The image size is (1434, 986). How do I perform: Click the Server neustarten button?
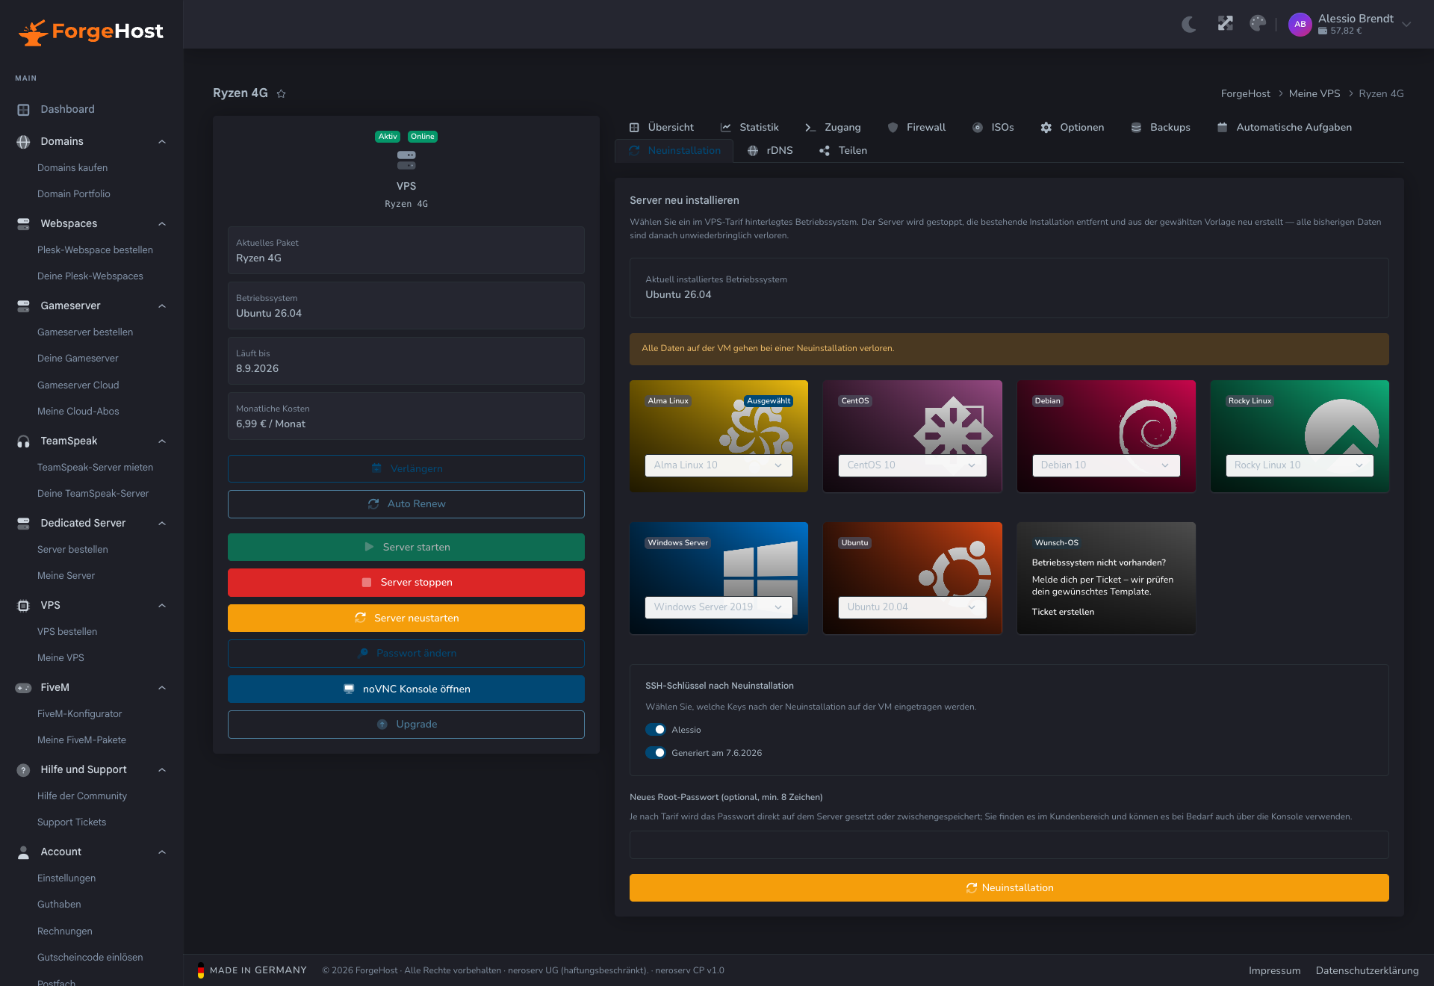[406, 618]
